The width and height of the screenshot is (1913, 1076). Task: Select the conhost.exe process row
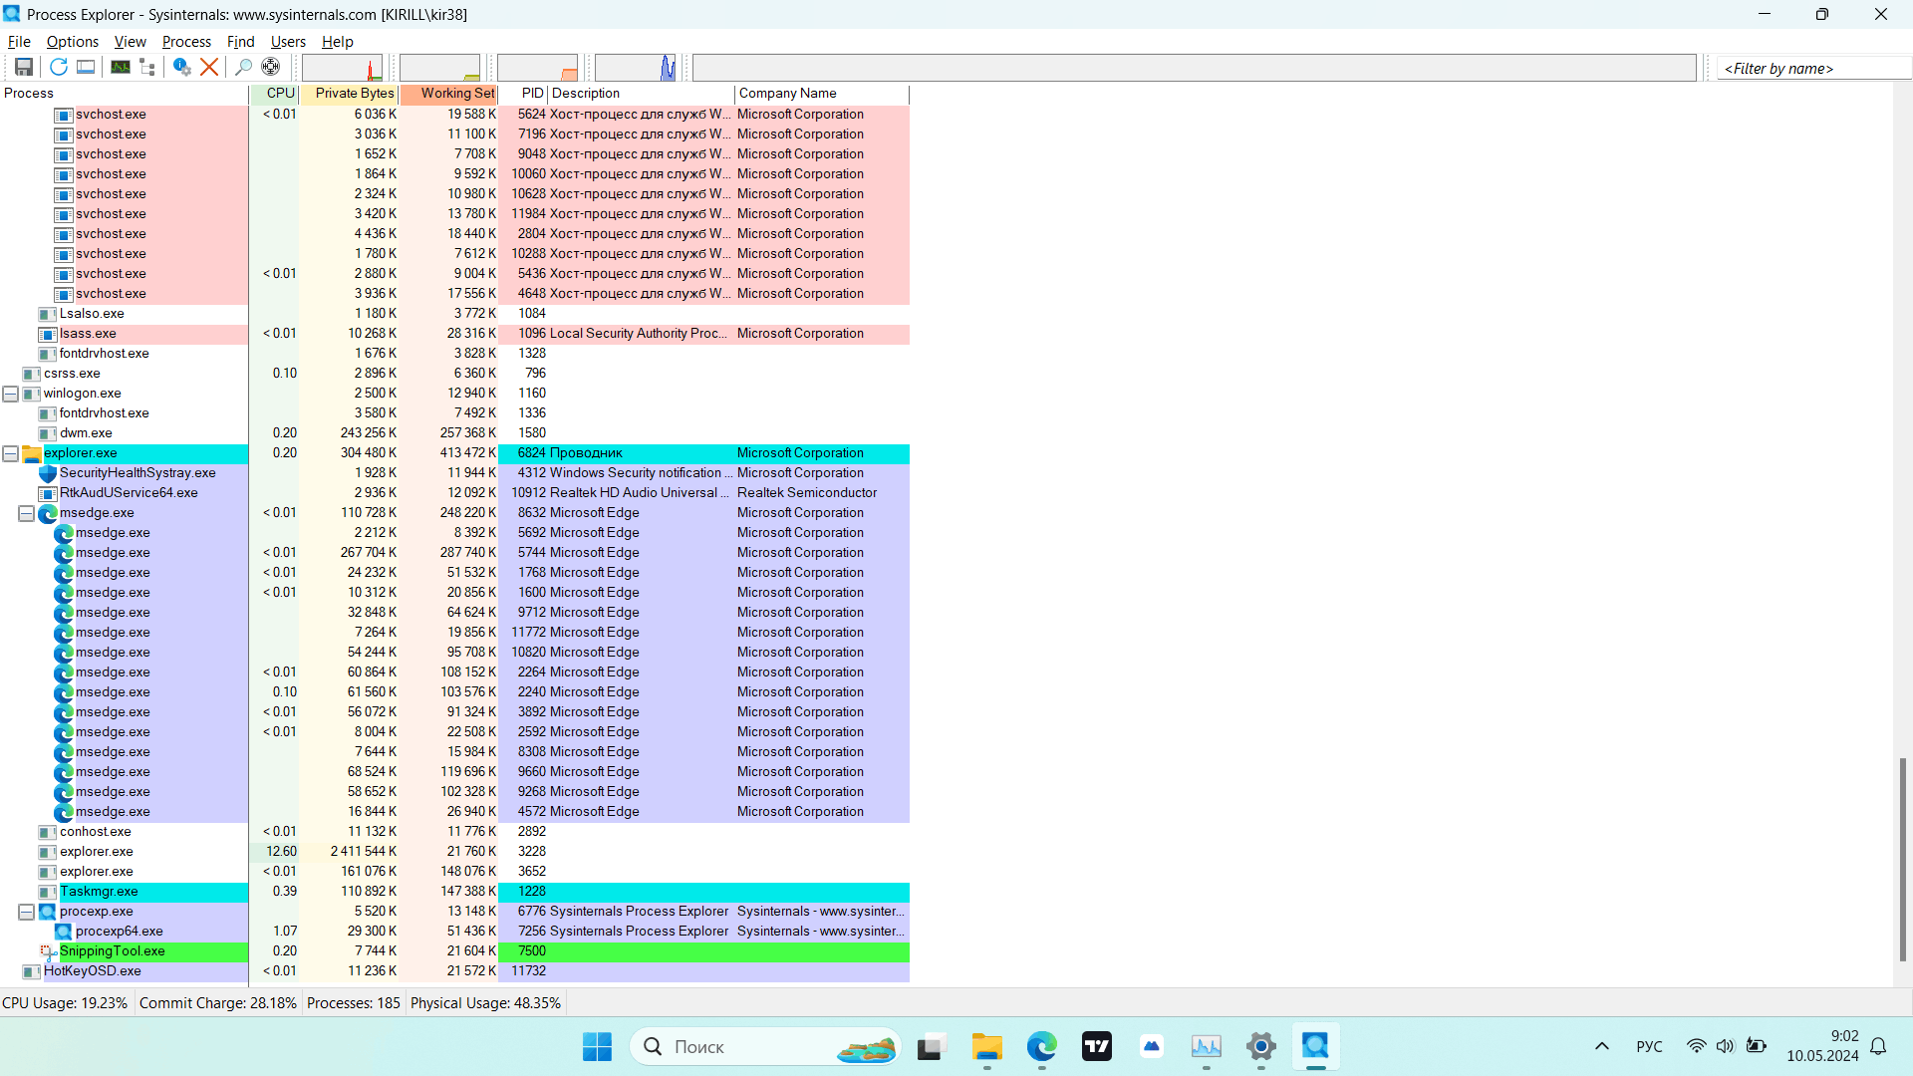[454, 832]
